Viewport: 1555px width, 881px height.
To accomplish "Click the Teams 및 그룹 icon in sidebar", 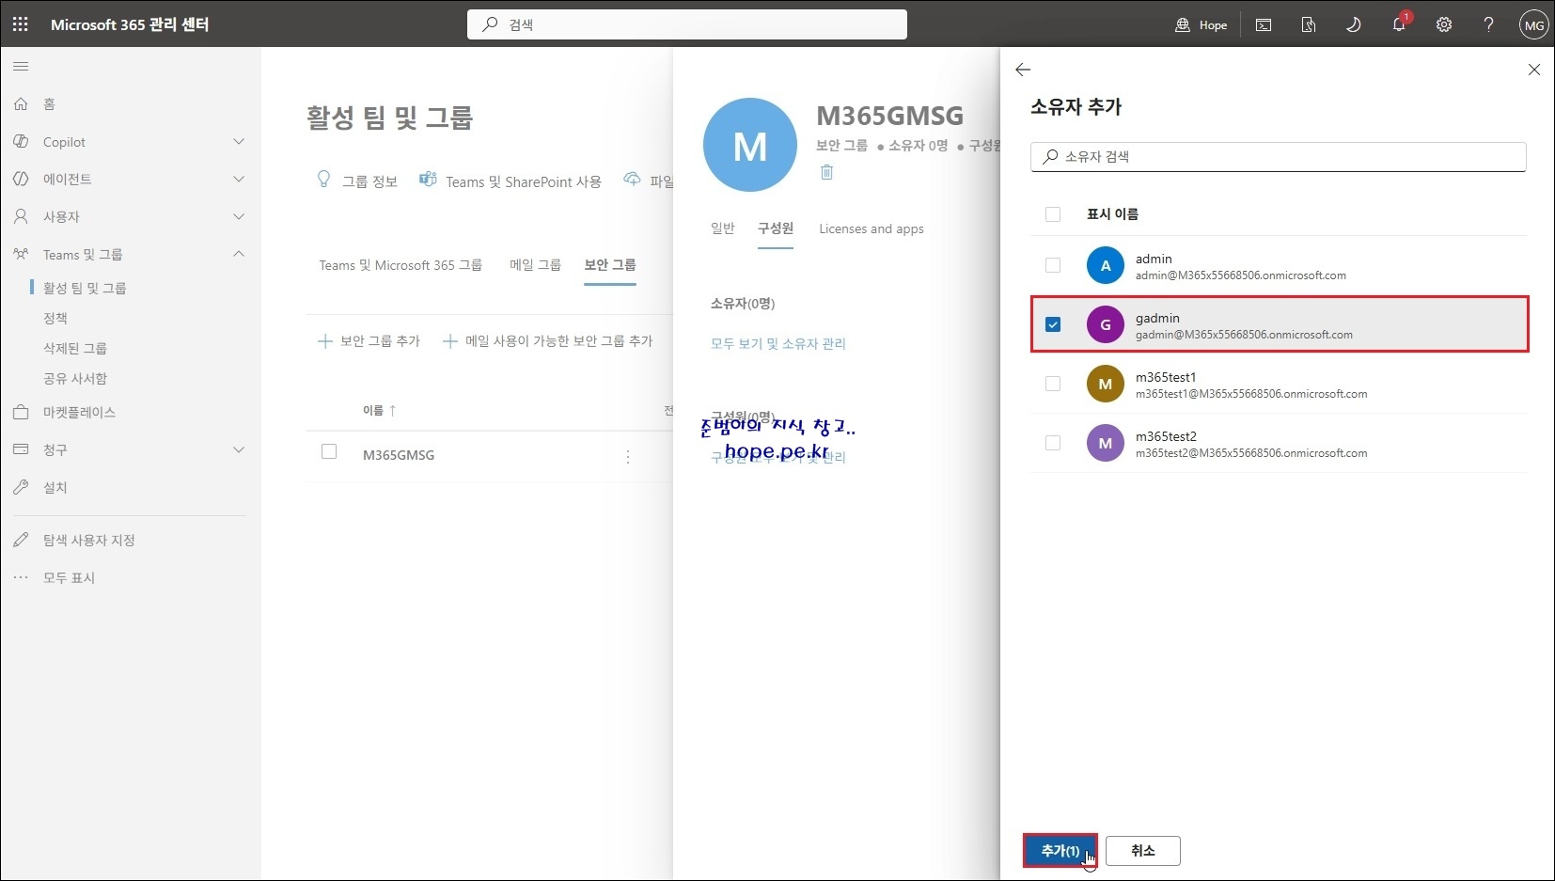I will pyautogui.click(x=21, y=254).
